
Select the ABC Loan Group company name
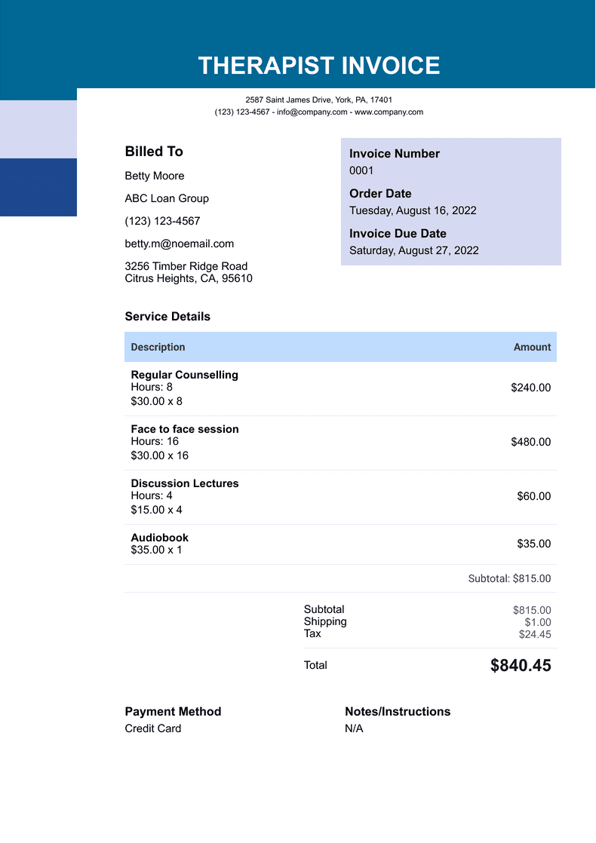tap(167, 198)
